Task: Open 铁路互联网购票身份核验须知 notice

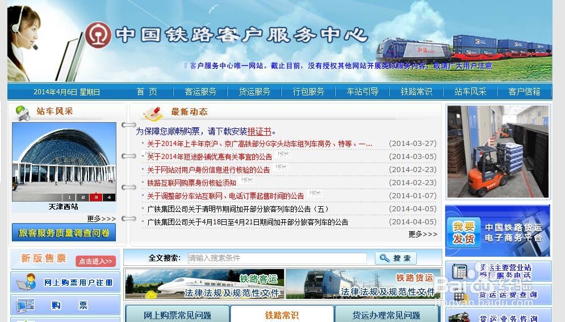Action: pos(191,183)
